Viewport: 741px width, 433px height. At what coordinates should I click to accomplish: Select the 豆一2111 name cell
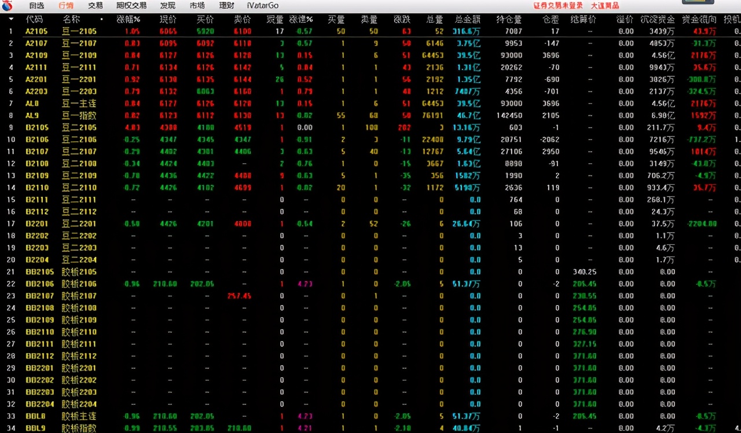point(79,67)
